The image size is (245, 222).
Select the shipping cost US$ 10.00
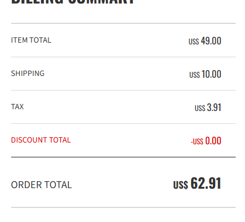pos(205,74)
